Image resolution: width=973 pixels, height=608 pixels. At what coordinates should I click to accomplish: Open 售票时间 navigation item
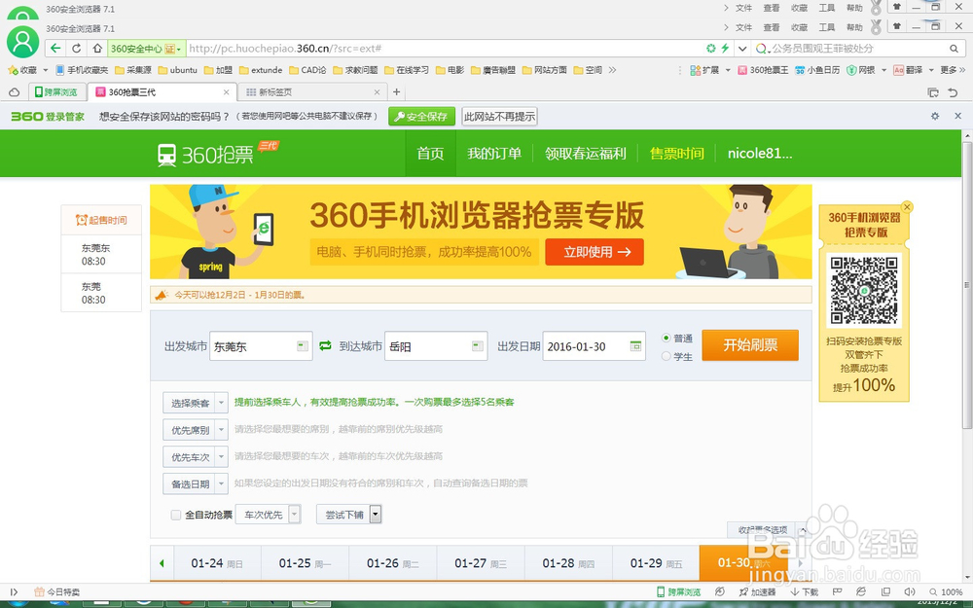pyautogui.click(x=676, y=154)
